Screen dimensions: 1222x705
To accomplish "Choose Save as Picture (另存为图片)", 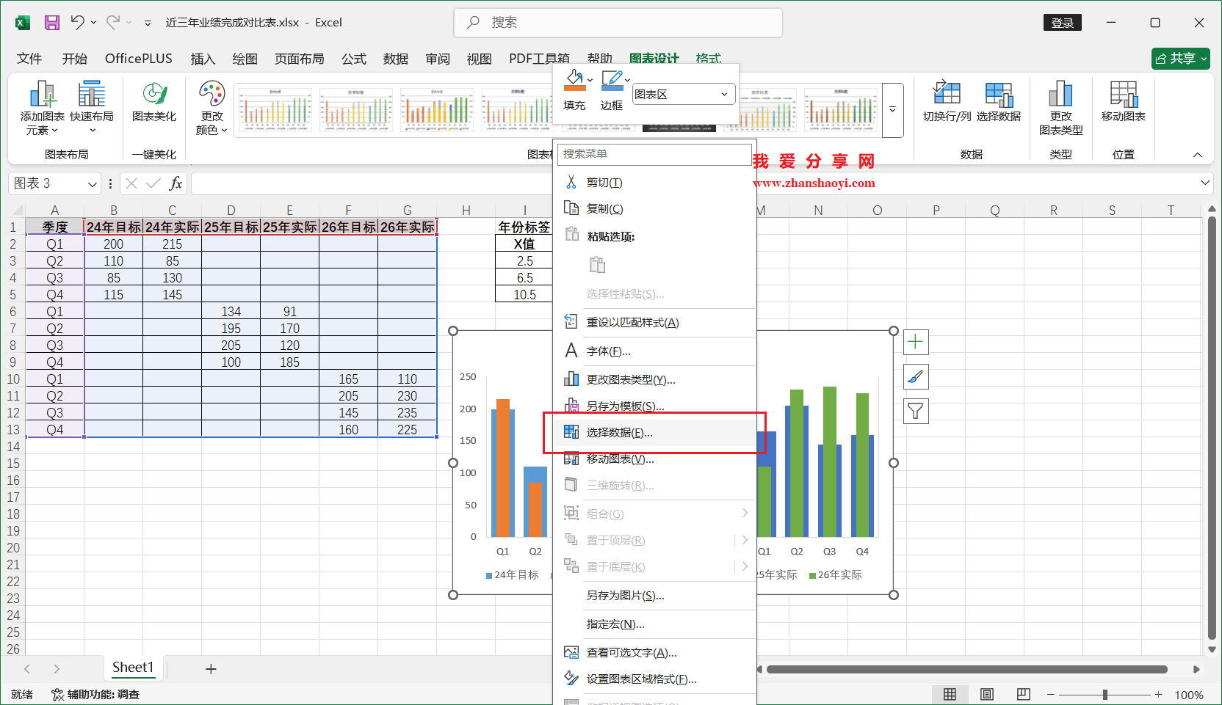I will 655,596.
